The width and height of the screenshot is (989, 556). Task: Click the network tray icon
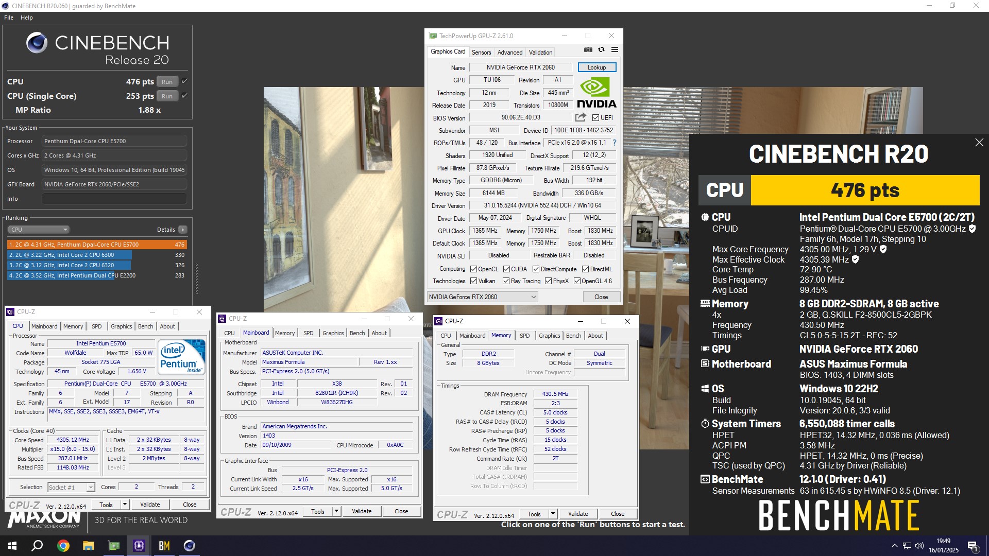tap(907, 546)
